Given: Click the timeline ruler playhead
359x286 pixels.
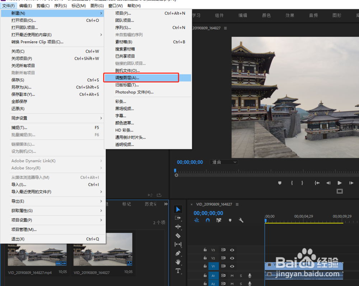Looking at the screenshot, I should (x=266, y=221).
